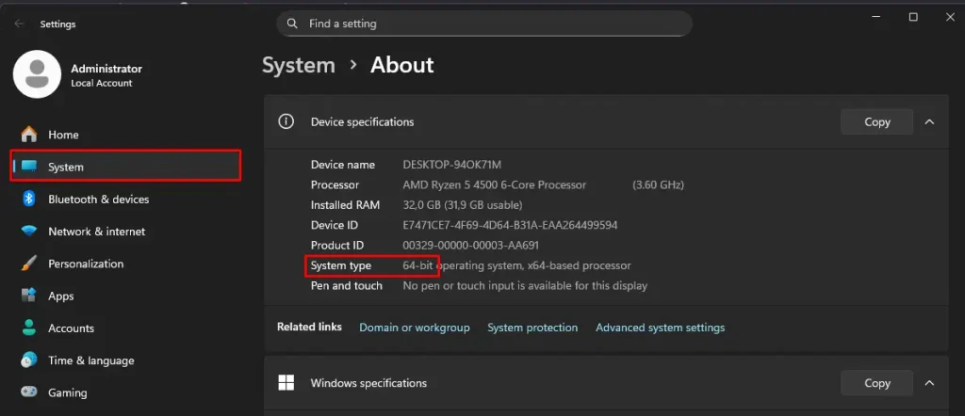Click the Windows logo icon beside Windows specifications
Image resolution: width=965 pixels, height=416 pixels.
(x=286, y=383)
